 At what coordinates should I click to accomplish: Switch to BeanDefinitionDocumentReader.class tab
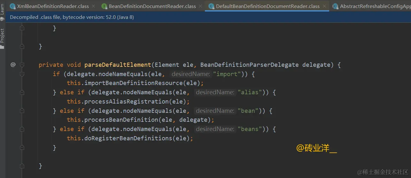click(x=152, y=6)
